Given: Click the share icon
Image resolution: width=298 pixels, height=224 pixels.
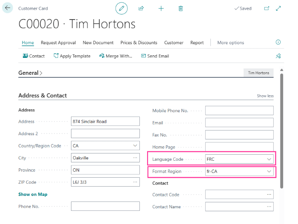Looking at the screenshot, I should pyautogui.click(x=141, y=9).
